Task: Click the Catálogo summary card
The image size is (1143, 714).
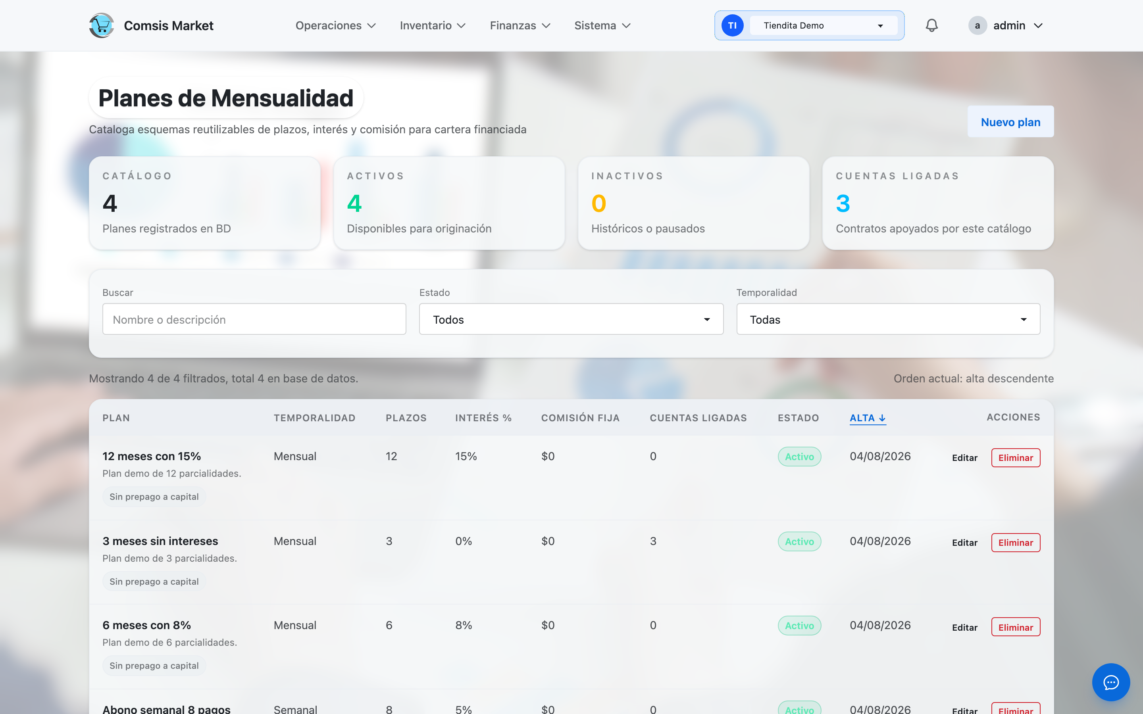Action: [204, 203]
